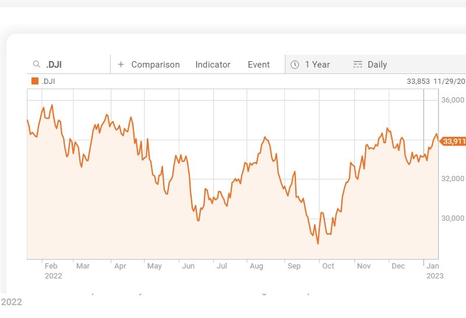Select the Event option

259,65
